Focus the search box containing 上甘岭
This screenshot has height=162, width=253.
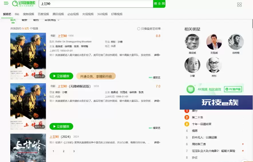click(x=96, y=4)
